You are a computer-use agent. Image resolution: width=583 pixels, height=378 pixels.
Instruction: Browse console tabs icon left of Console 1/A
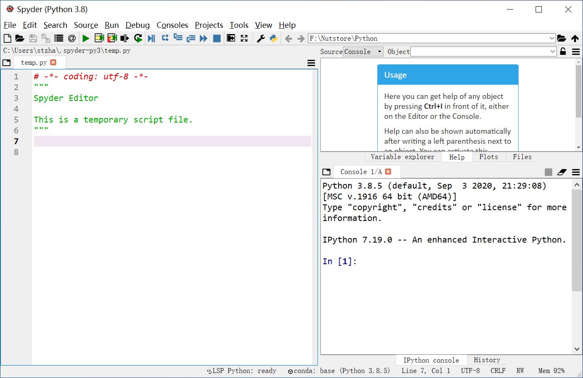[x=327, y=172]
